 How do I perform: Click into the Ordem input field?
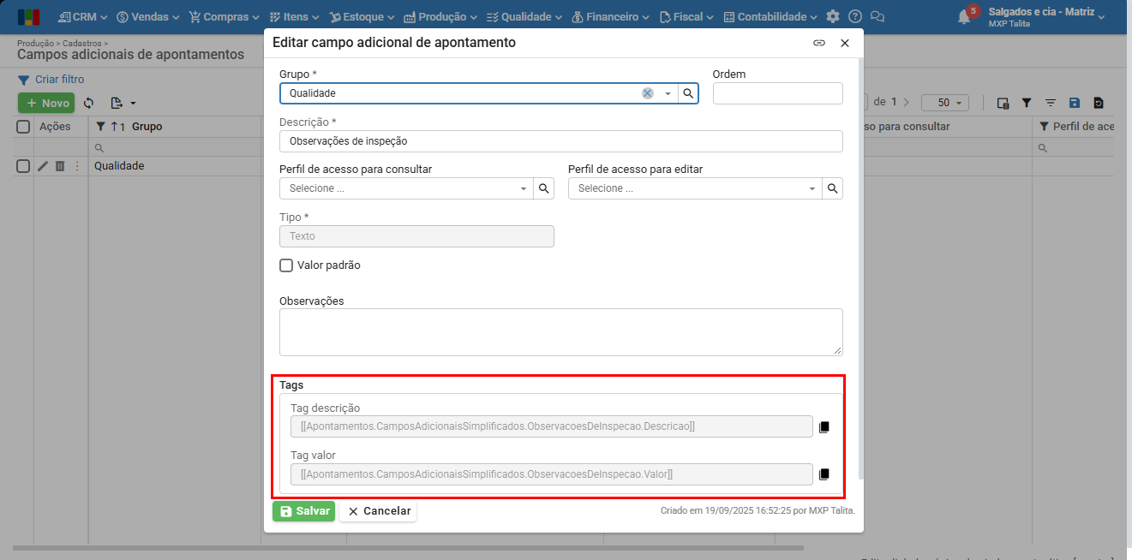click(x=777, y=93)
